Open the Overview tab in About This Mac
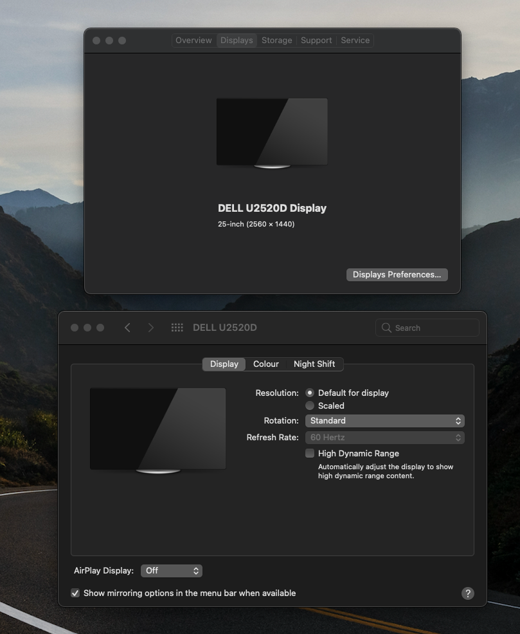This screenshot has width=520, height=634. pyautogui.click(x=193, y=41)
